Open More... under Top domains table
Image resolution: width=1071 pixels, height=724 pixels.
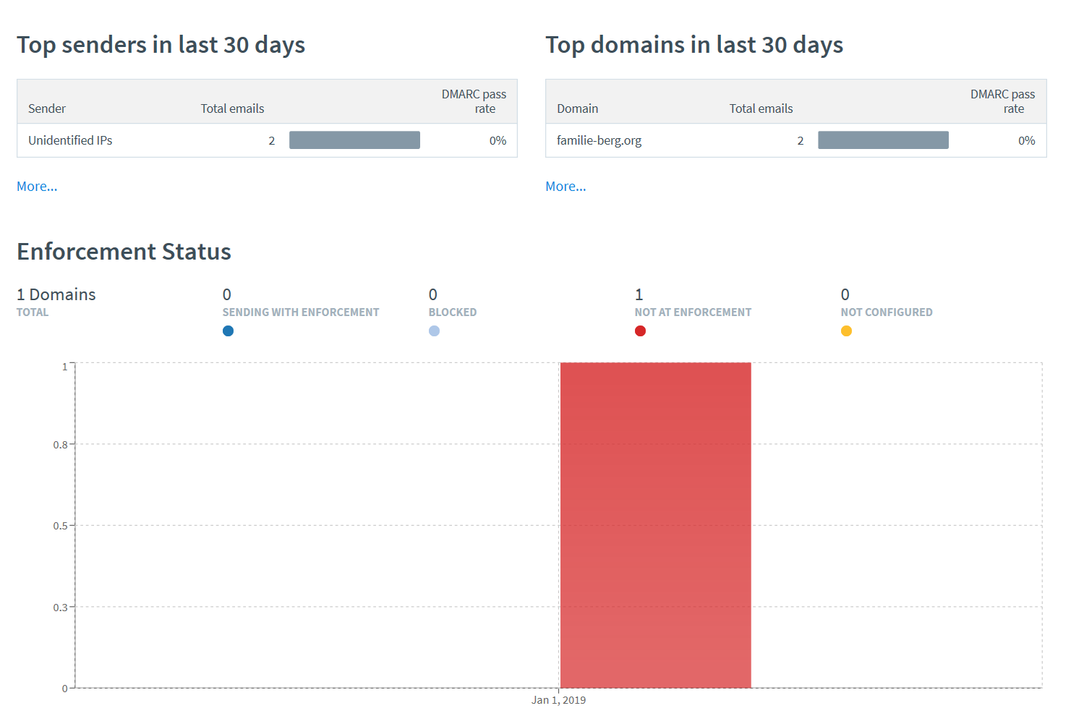566,186
